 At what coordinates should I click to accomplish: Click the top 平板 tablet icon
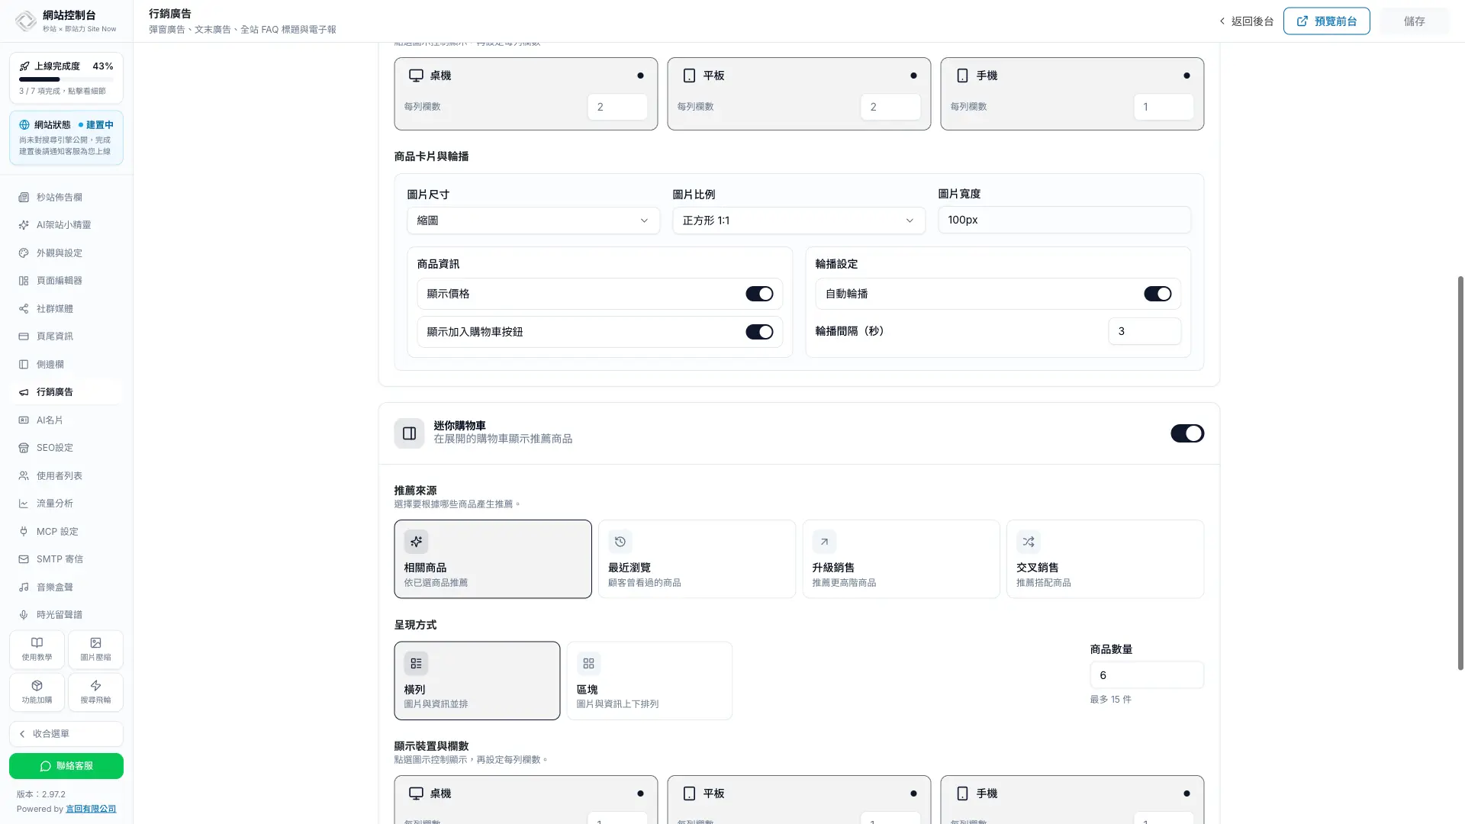(689, 76)
